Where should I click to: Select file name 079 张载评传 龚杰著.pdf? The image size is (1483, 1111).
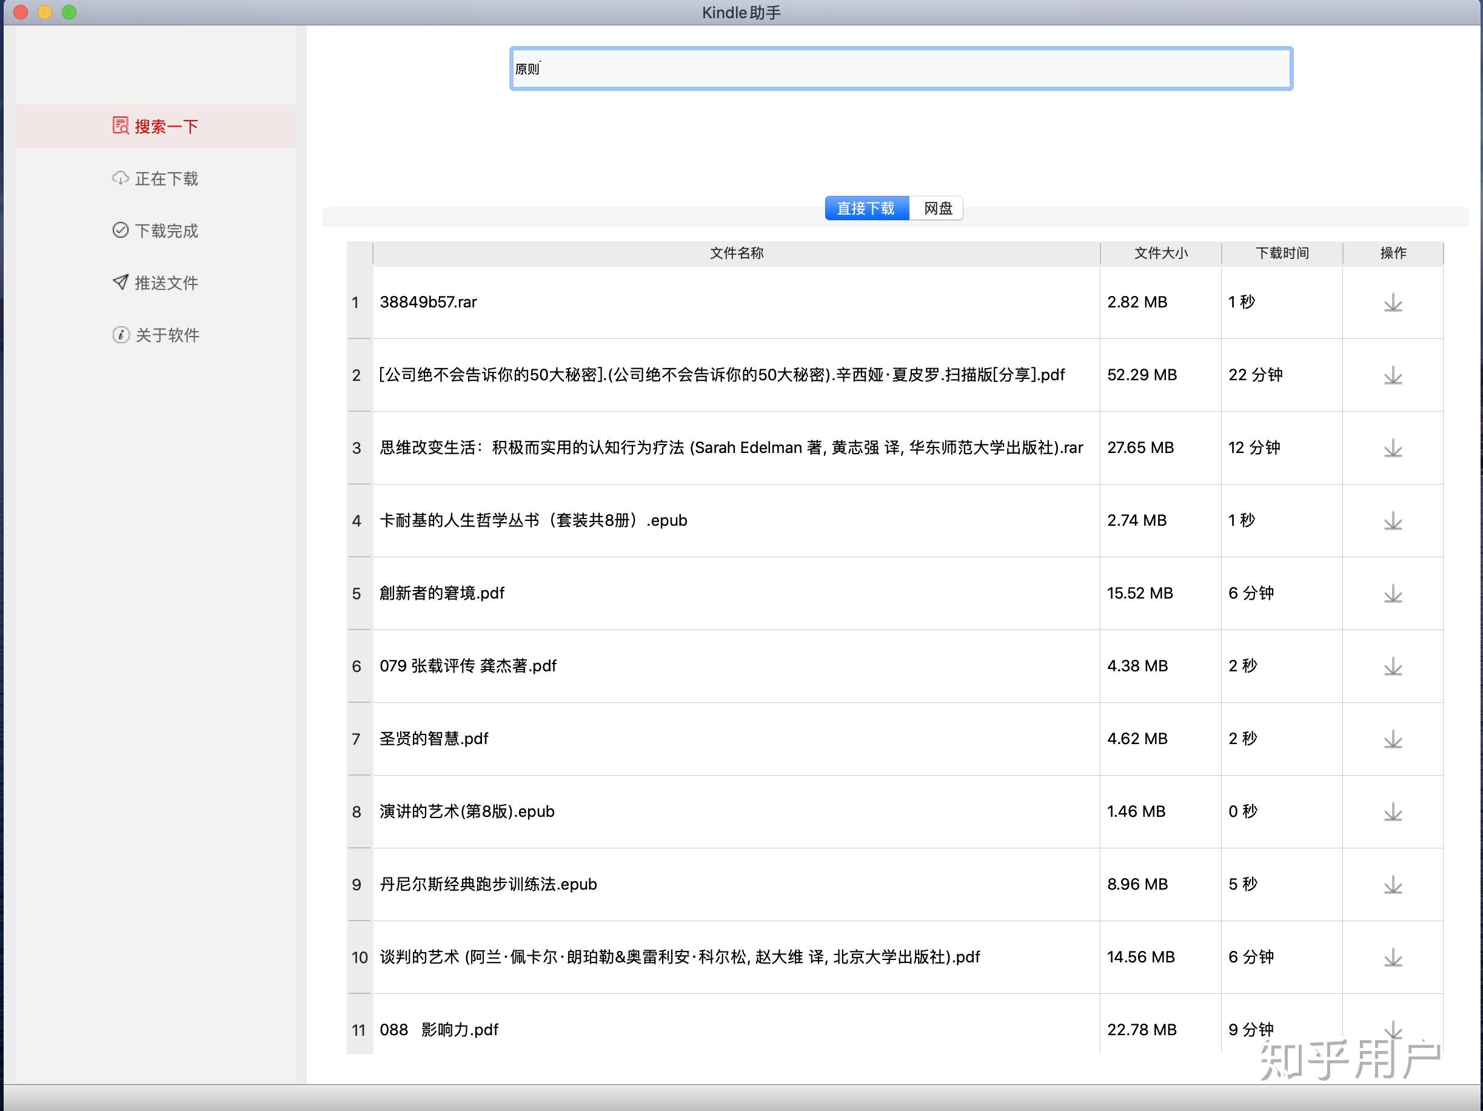coord(468,666)
